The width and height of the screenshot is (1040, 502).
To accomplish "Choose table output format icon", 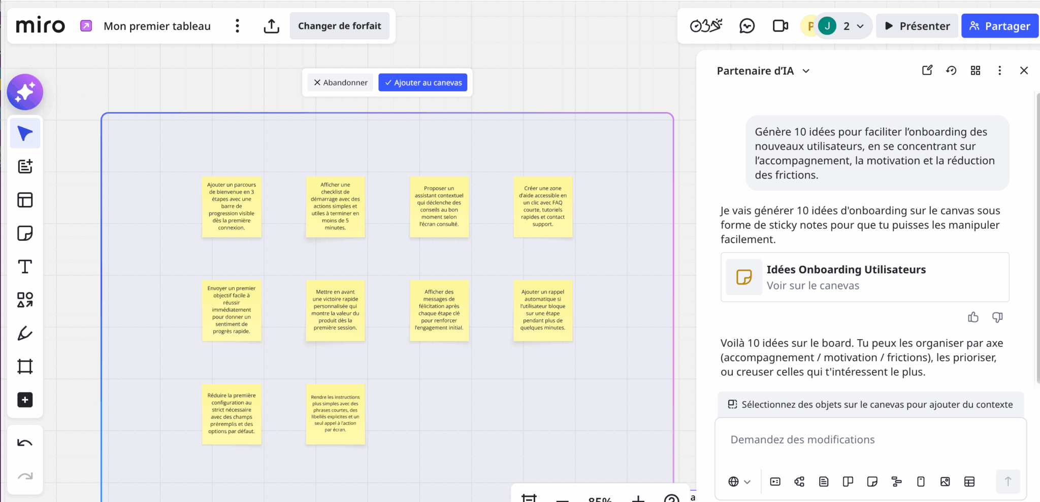I will pos(969,482).
